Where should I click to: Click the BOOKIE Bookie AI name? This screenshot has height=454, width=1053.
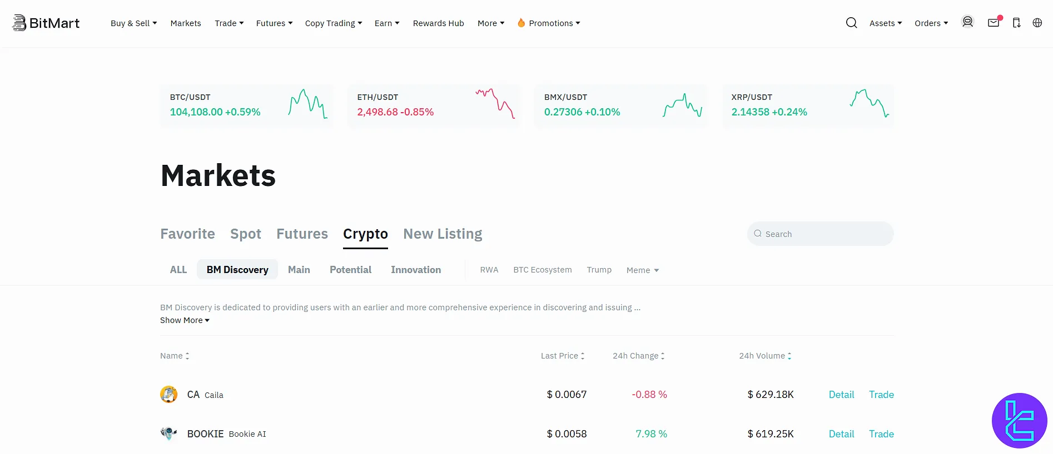pyautogui.click(x=226, y=434)
